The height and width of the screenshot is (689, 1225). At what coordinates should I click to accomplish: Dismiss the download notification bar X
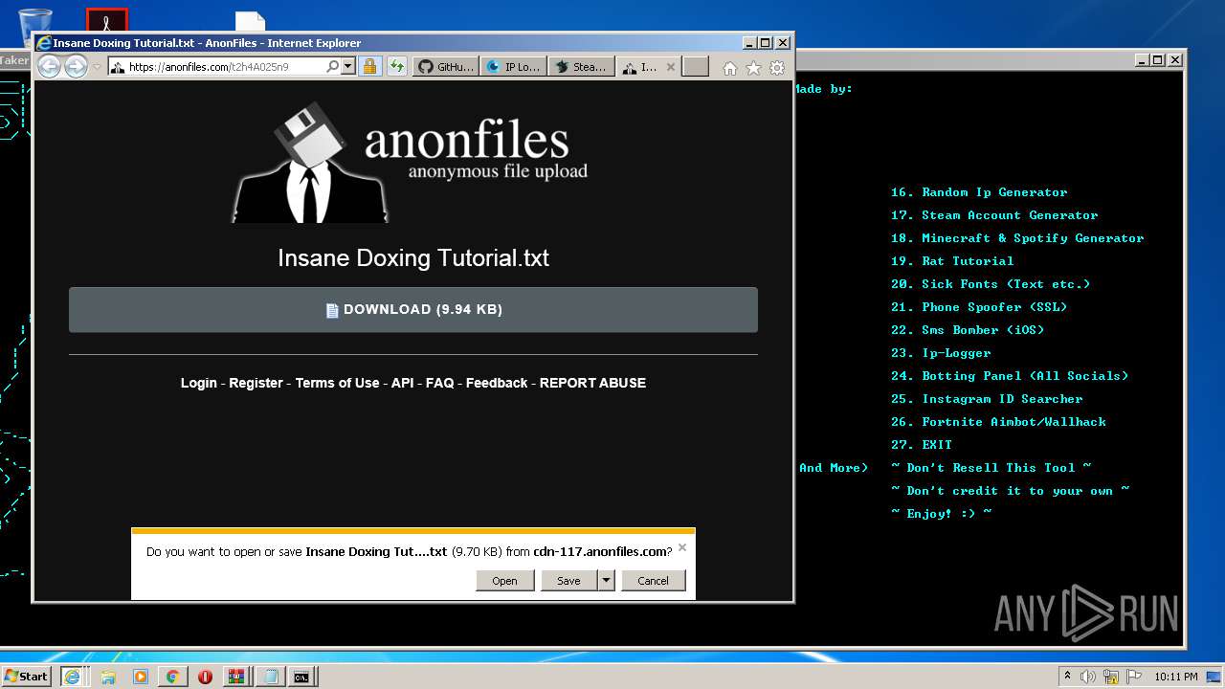pos(682,548)
